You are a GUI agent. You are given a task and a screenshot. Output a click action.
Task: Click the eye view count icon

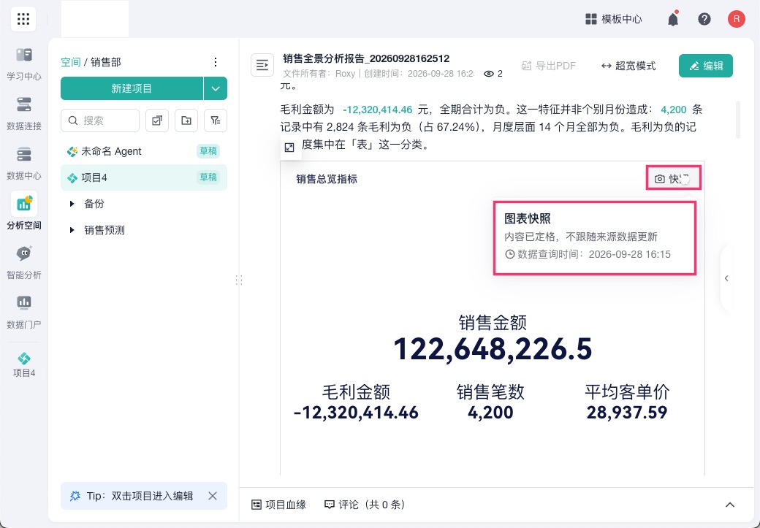point(489,74)
